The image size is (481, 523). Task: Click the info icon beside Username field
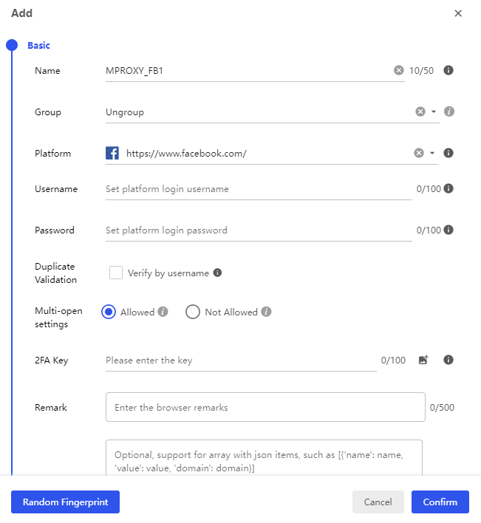[x=448, y=188]
